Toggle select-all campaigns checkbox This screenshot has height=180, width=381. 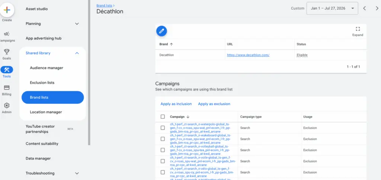163,117
